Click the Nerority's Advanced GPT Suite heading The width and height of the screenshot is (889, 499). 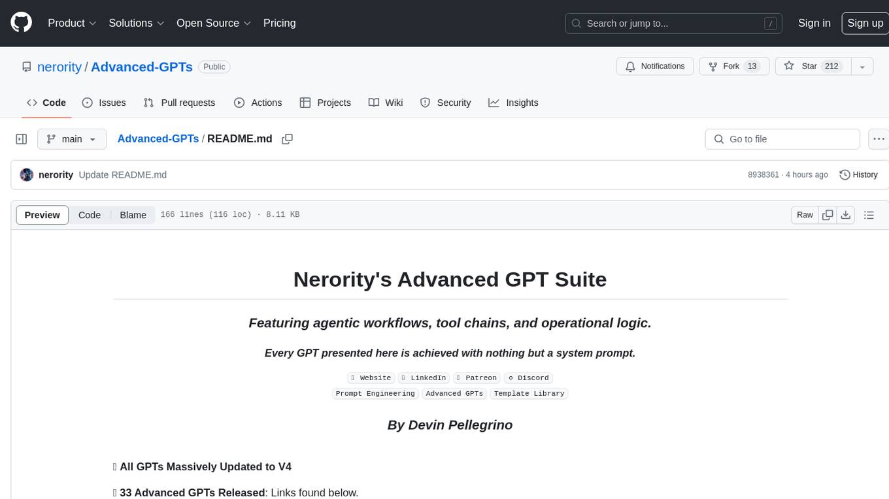(x=450, y=279)
